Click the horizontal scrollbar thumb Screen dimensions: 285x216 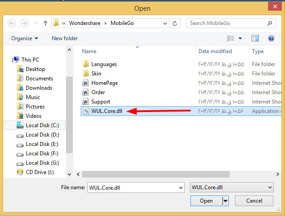pyautogui.click(x=156, y=174)
